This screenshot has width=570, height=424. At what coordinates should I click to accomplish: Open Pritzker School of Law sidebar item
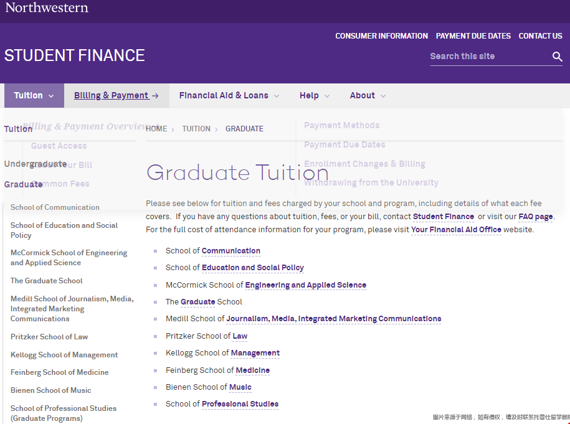49,336
